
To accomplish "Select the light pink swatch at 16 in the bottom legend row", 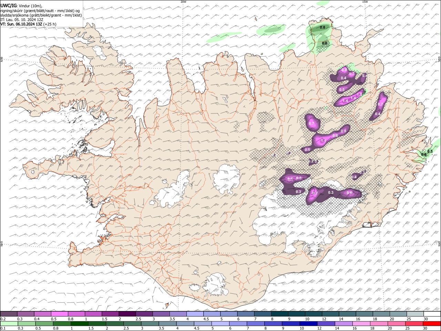I will point(361,323).
